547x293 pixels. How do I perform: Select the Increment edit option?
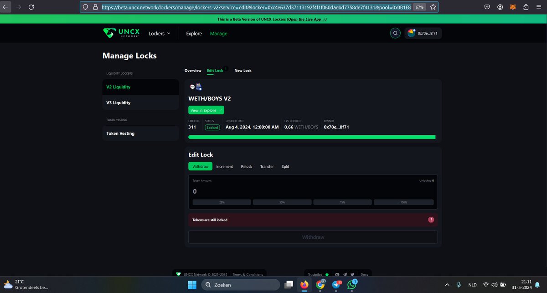click(224, 166)
